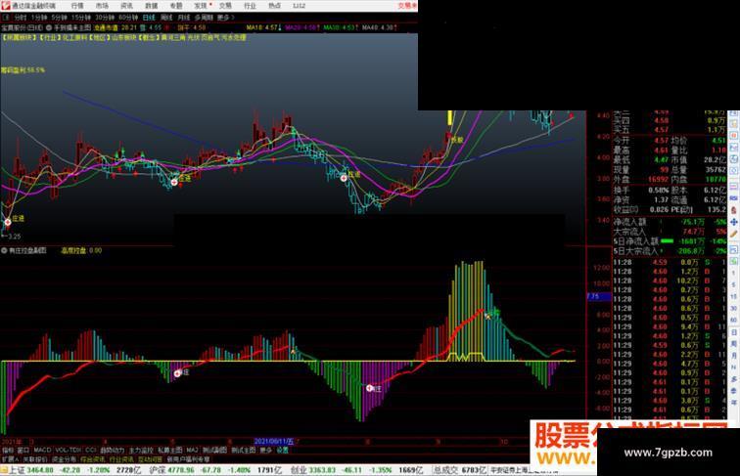Screen dimensions: 740x476
Task: Open the 行业资讯 link
Action: (x=121, y=458)
